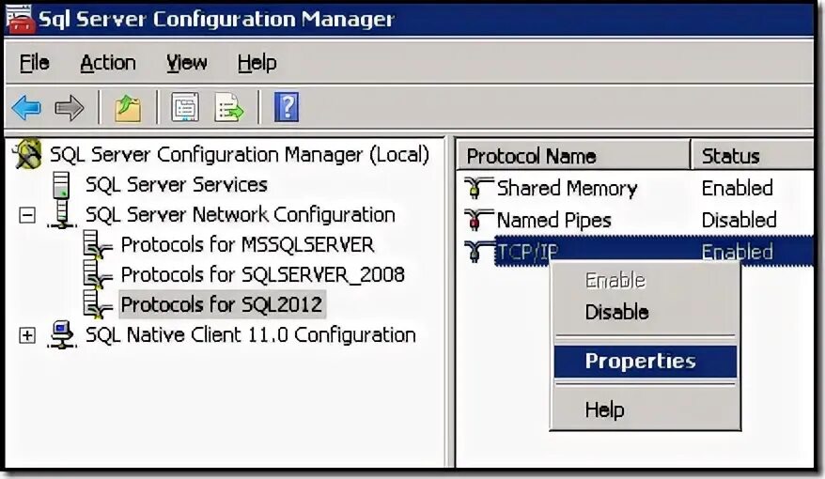825x479 pixels.
Task: Select Protocols for SQL2012
Action: tap(222, 304)
